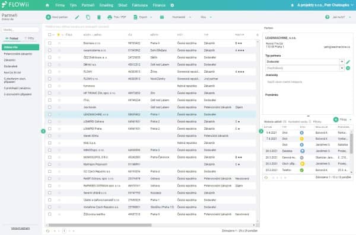Tick the checkbox in the LEADMACHINE row

50,114
